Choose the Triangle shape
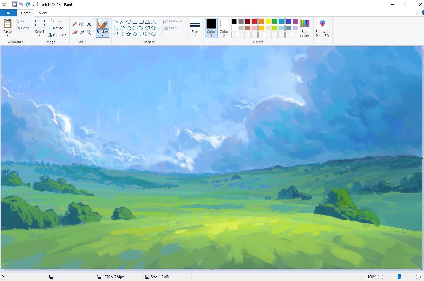Viewport: 424px width, 281px height. click(153, 22)
